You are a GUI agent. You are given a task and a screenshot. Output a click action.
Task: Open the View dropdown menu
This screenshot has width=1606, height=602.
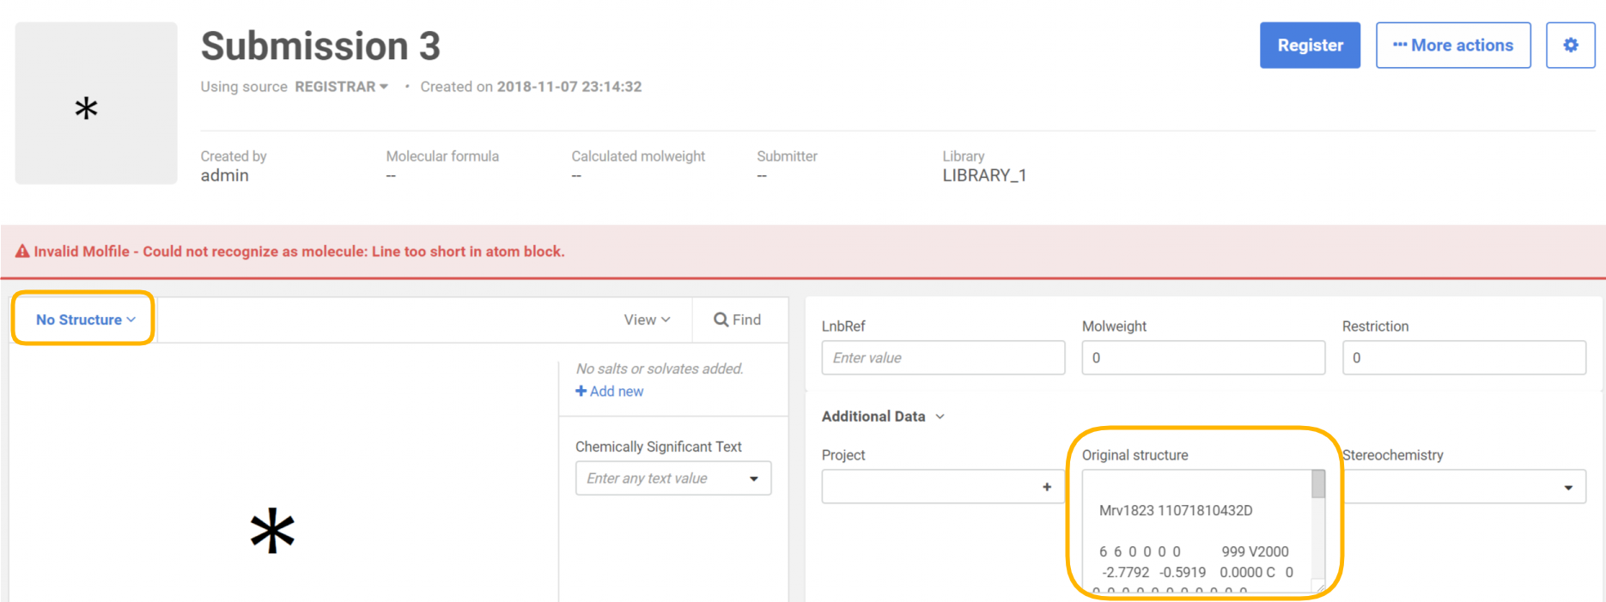(x=647, y=319)
